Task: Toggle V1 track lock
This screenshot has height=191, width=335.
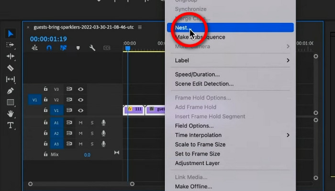Action: (45, 110)
